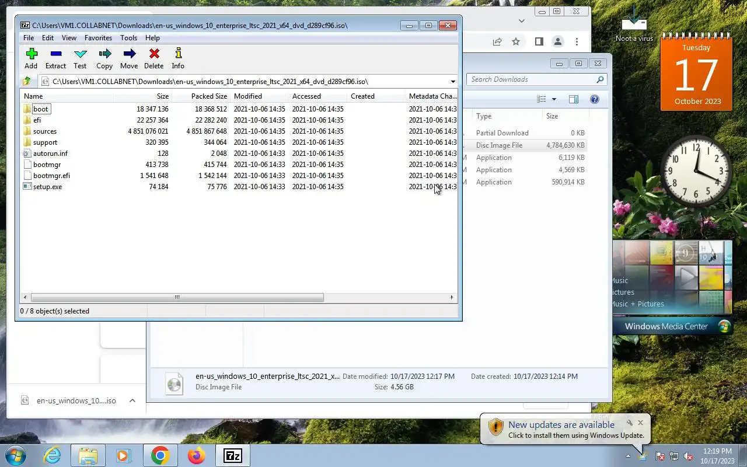The height and width of the screenshot is (467, 747).
Task: Toggle the Chrome side panel icon
Action: pos(539,41)
